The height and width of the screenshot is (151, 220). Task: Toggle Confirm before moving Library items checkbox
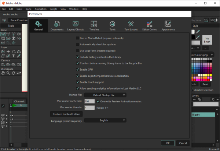[x=77, y=63]
